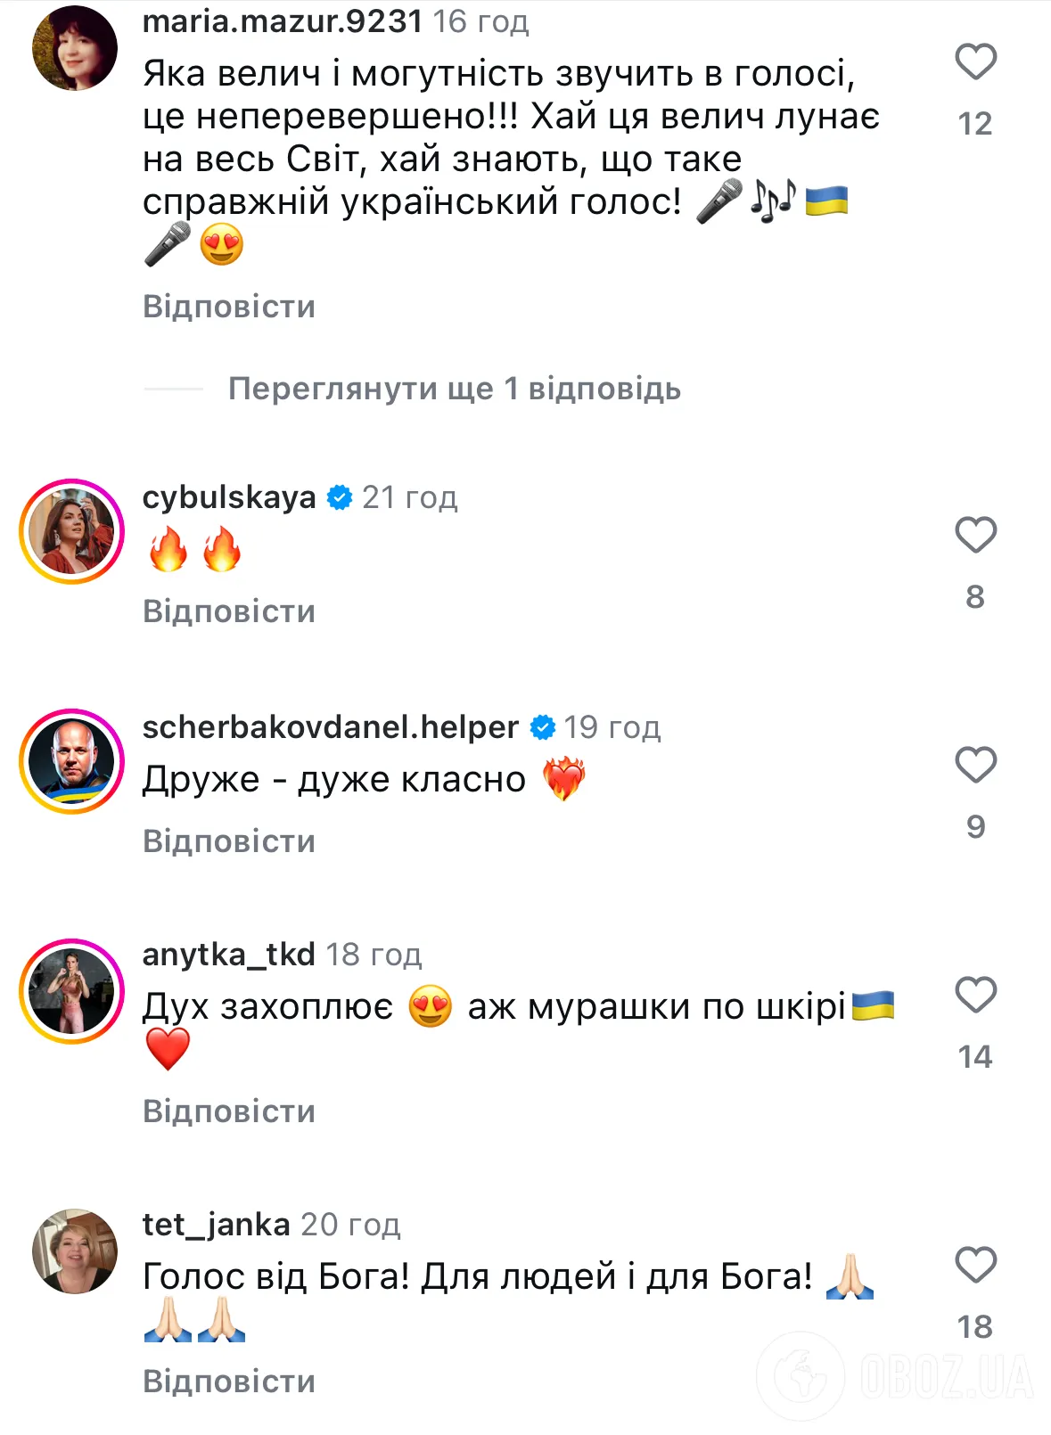View scherbakovdanel.helper's story from avatar
Viewport: 1051px width, 1435px height.
click(72, 761)
